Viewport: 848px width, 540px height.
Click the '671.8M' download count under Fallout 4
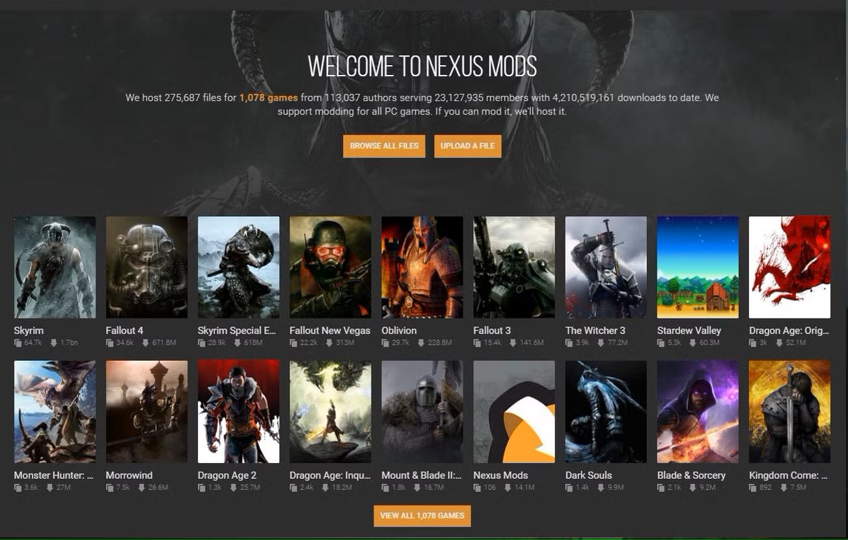(165, 343)
